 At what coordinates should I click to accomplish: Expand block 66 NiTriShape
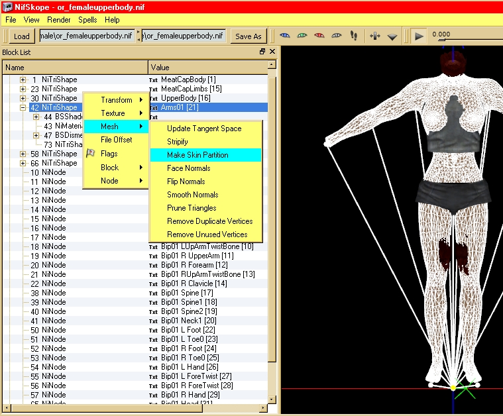(x=23, y=163)
